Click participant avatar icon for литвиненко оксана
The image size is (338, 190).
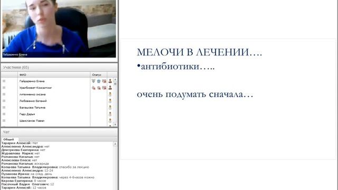coord(110,94)
